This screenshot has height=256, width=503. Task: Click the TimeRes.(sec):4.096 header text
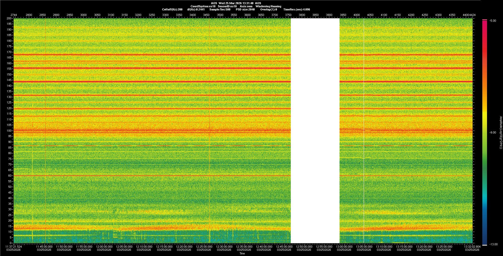297,9
